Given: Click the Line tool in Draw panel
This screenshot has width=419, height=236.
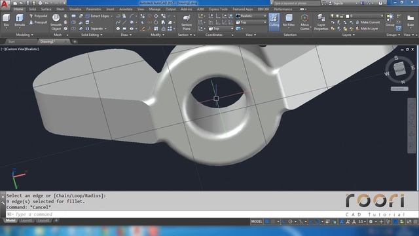Looking at the screenshot, I should [124, 22].
